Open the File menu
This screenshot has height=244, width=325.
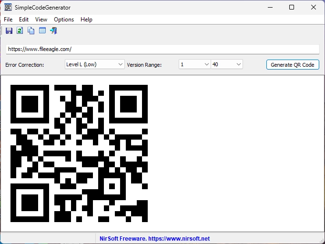[x=8, y=20]
